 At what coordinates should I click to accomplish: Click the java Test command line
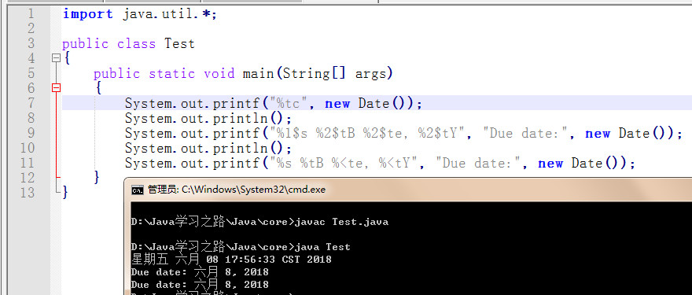[x=241, y=247]
